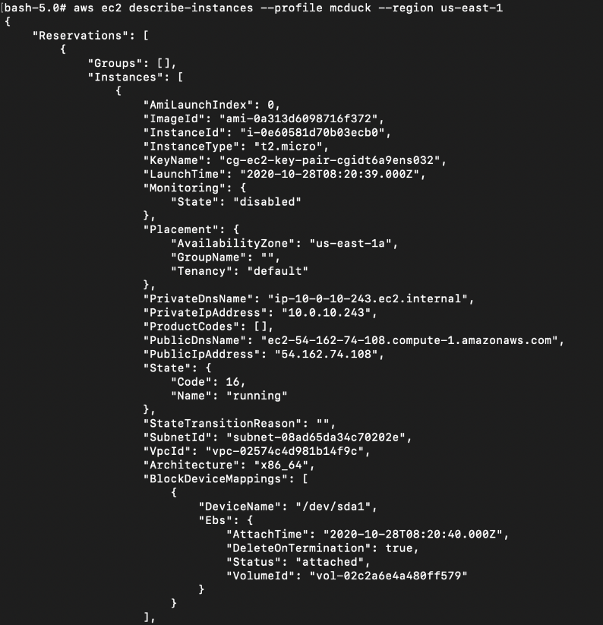Click the VolumeId value vol-02c2a6e4a480ff579
Screen dimensions: 603x625
389,576
